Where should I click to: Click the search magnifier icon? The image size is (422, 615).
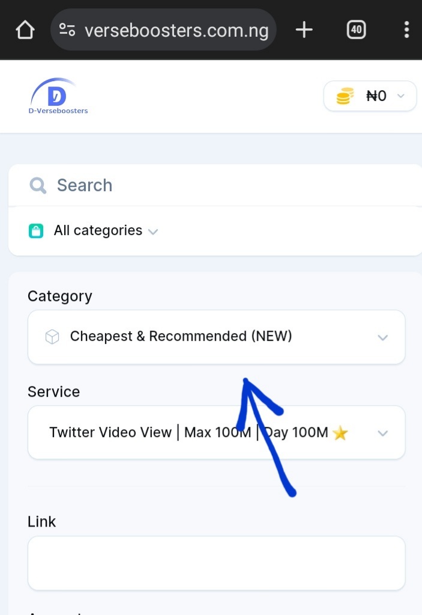pyautogui.click(x=38, y=185)
